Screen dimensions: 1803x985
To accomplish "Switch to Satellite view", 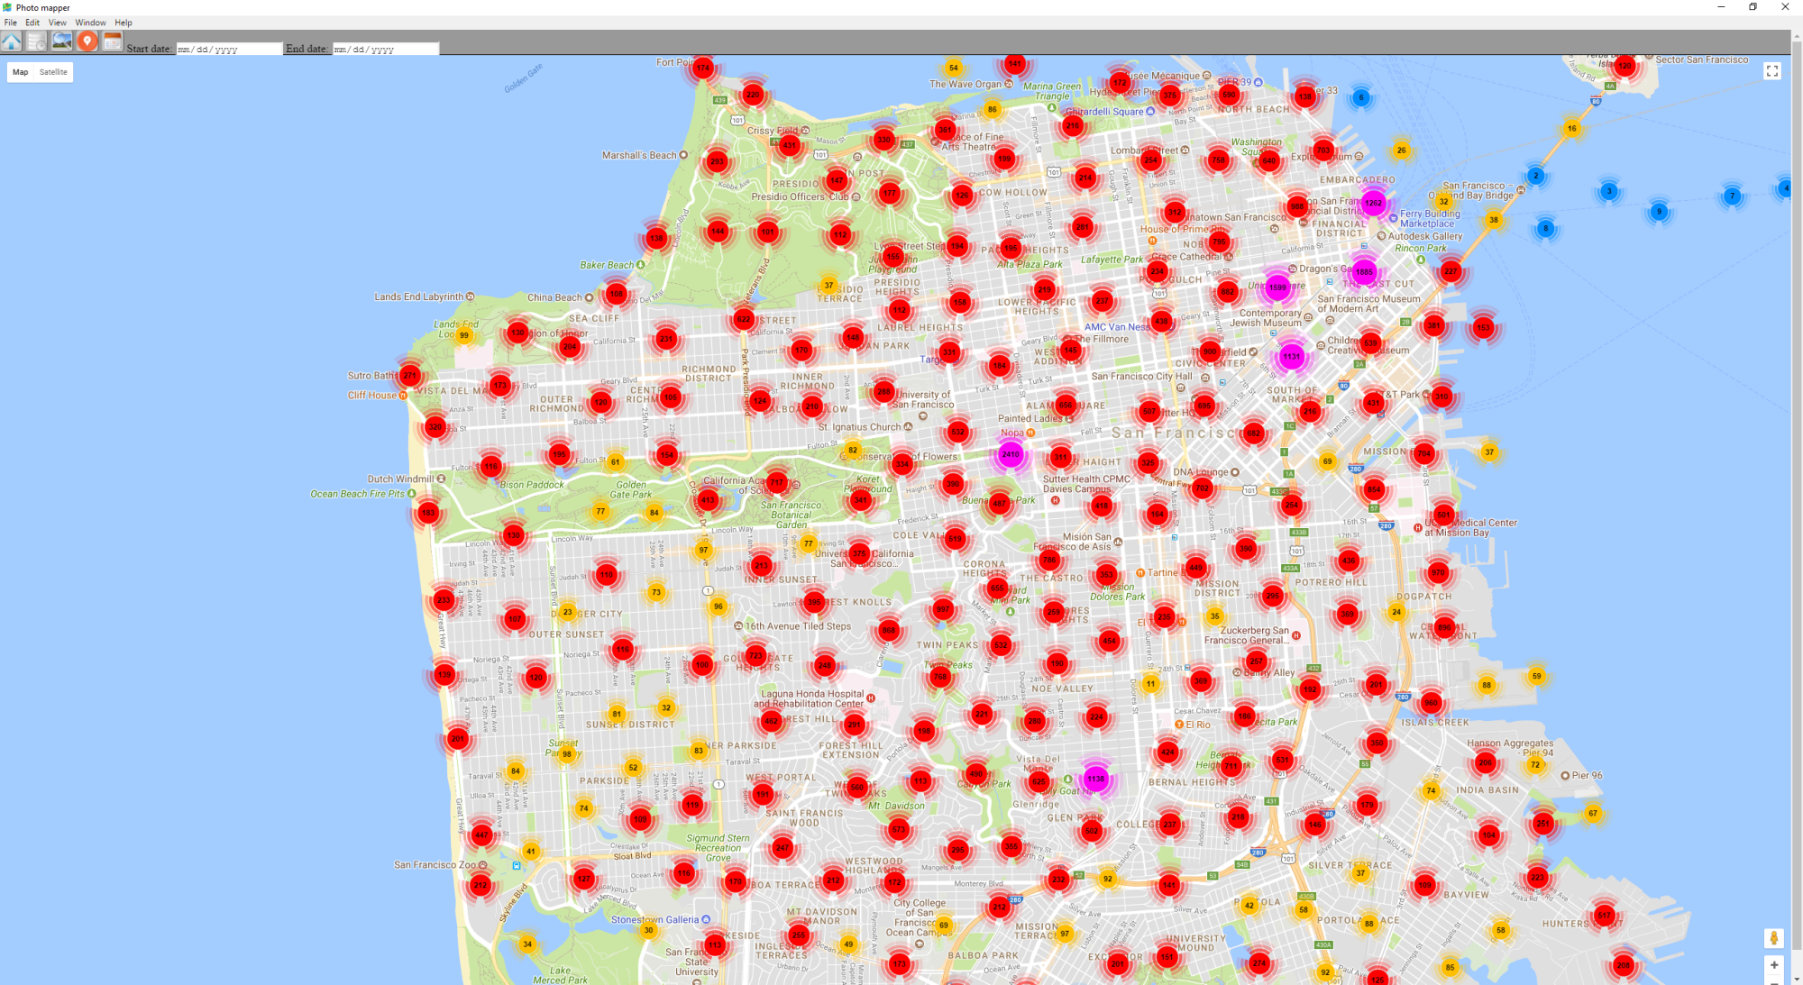I will point(53,72).
